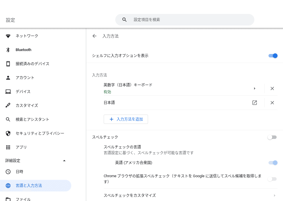Click the 設定項目を検索 search field

tap(185, 19)
